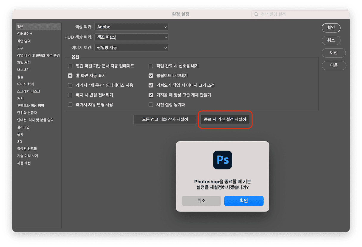Confirm reset with blue 확인 button

(x=244, y=201)
